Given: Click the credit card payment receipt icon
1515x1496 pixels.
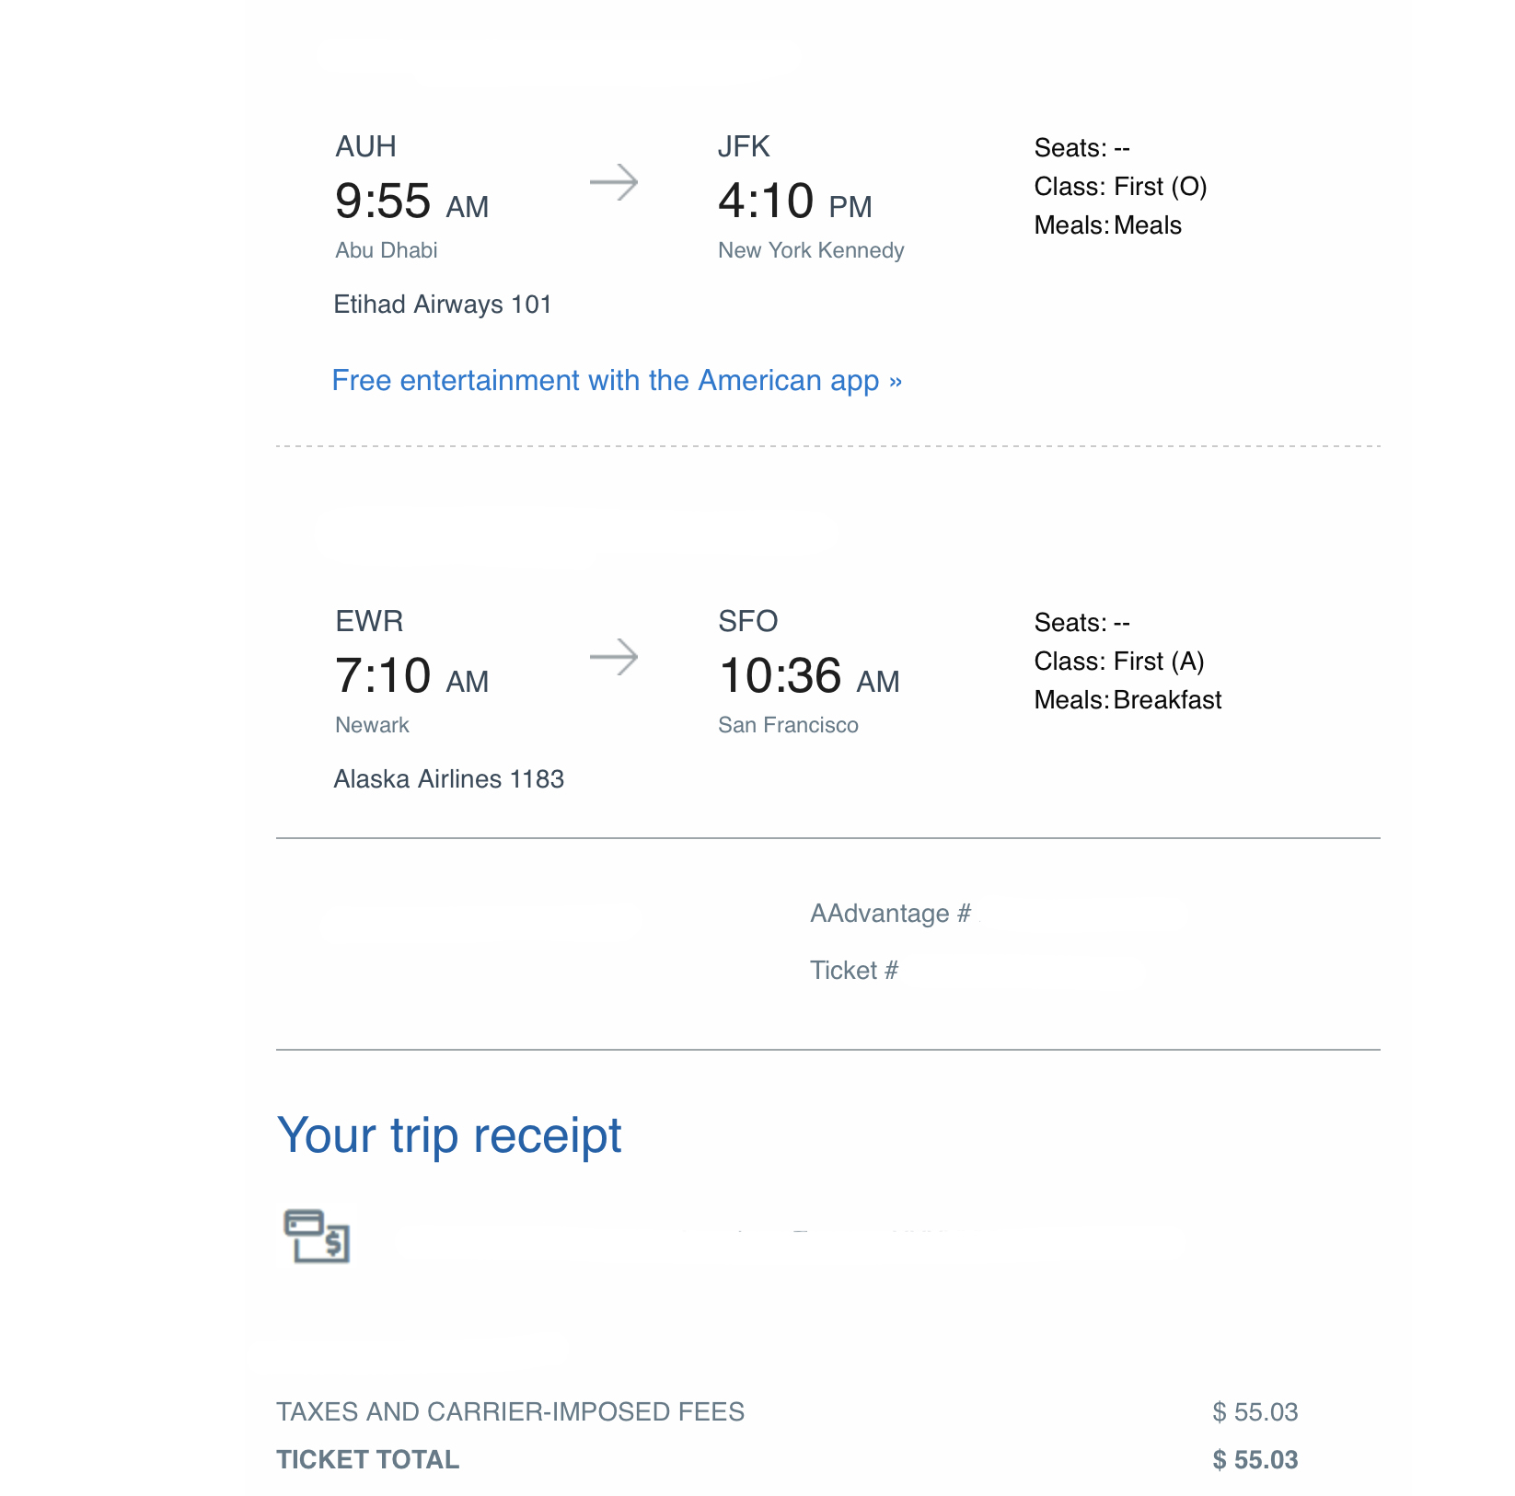Looking at the screenshot, I should (317, 1236).
